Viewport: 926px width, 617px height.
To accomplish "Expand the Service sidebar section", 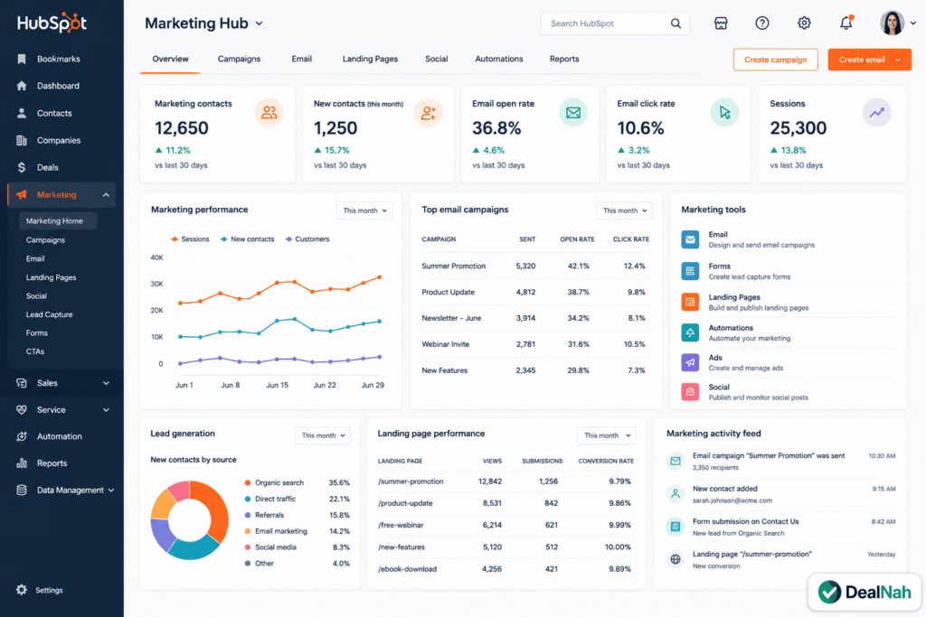I will click(x=106, y=410).
